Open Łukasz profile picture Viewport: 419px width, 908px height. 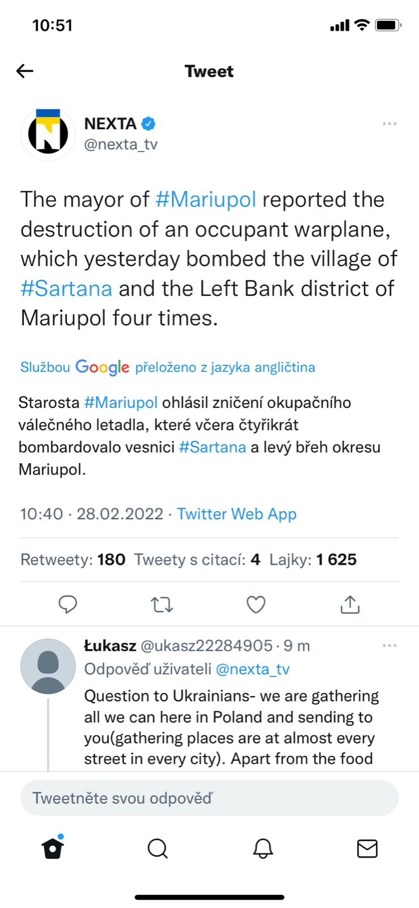[x=48, y=666]
